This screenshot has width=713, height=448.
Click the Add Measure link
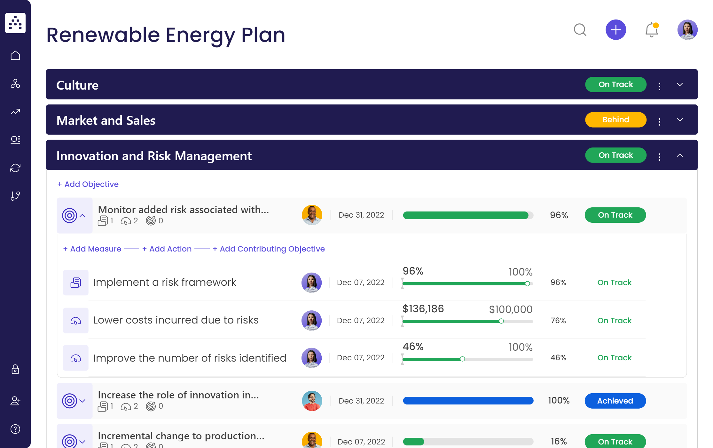click(92, 249)
